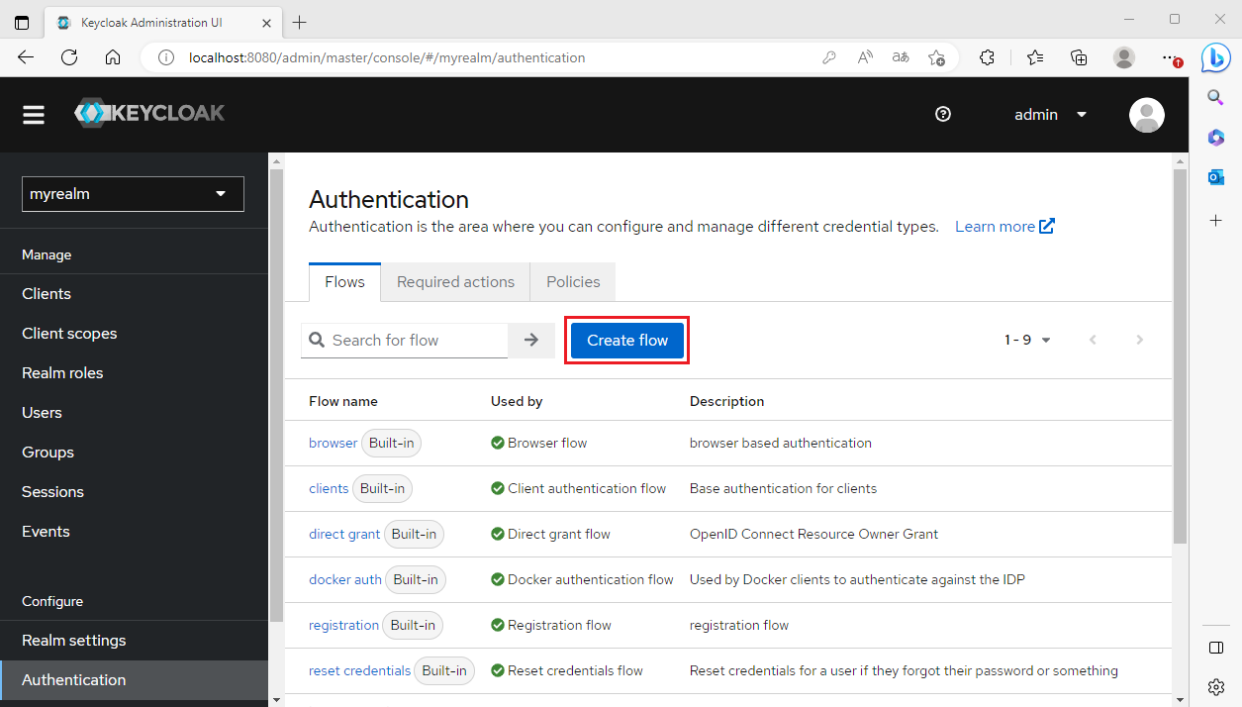
Task: Click the arrow to submit flow search
Action: (x=531, y=340)
